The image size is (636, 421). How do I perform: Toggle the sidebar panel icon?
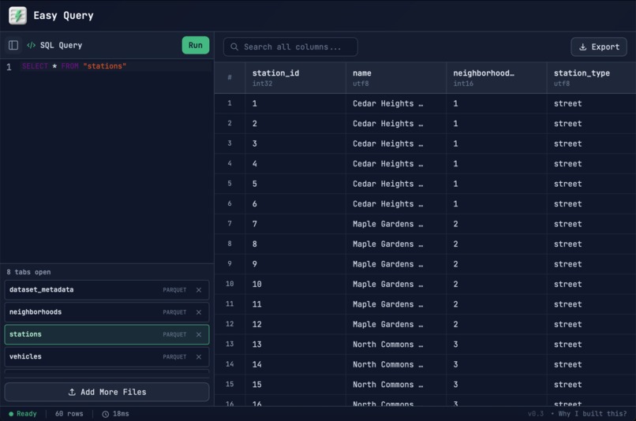(x=13, y=45)
